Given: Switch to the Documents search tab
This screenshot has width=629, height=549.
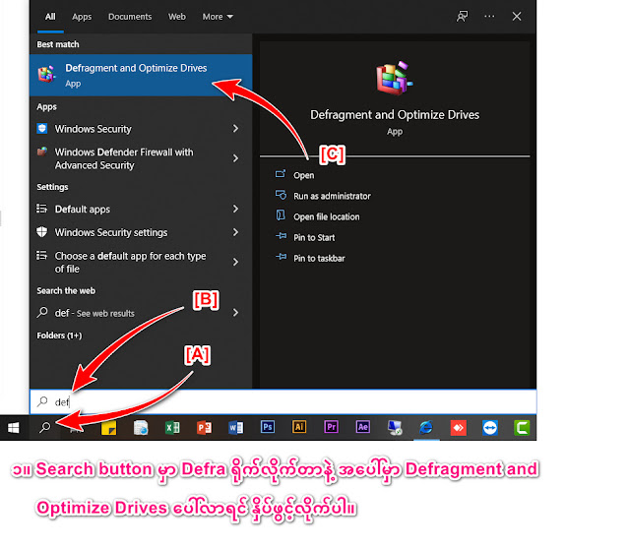Looking at the screenshot, I should pos(130,17).
